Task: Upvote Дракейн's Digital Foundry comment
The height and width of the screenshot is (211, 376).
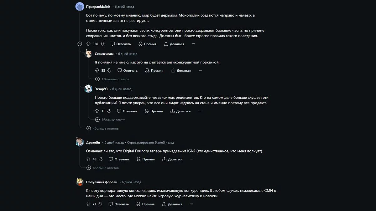Action: 88,159
